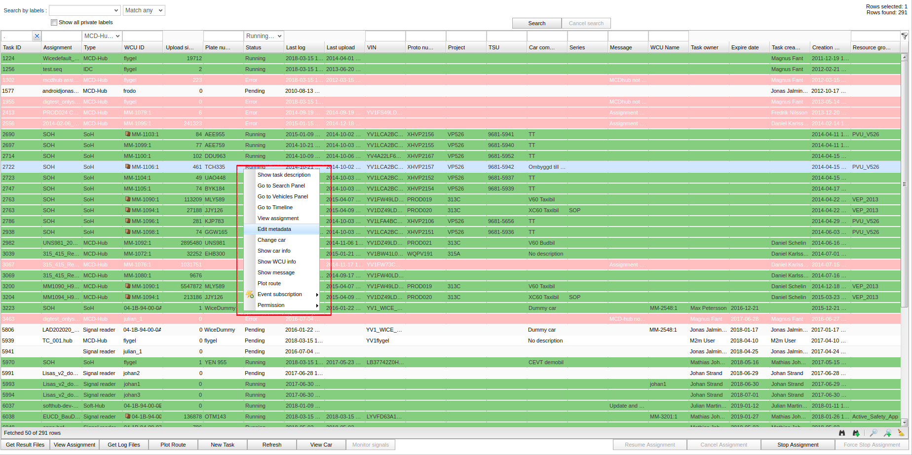Choose Edit metadata from context menu

274,229
